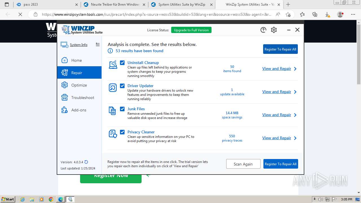Uncheck the Driver Updater checkbox
The width and height of the screenshot is (361, 203).
click(122, 86)
